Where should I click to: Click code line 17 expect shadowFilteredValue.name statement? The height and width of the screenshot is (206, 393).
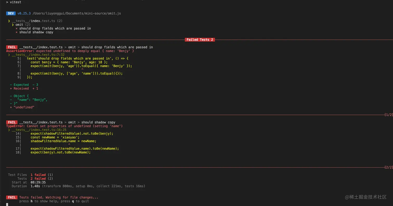point(75,149)
